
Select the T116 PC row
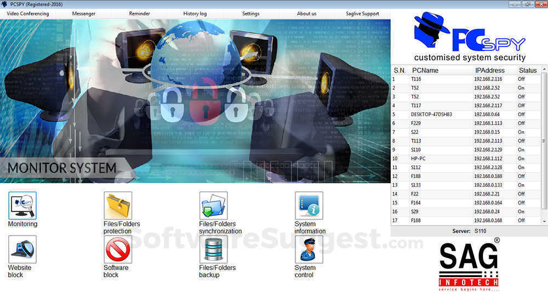click(466, 79)
